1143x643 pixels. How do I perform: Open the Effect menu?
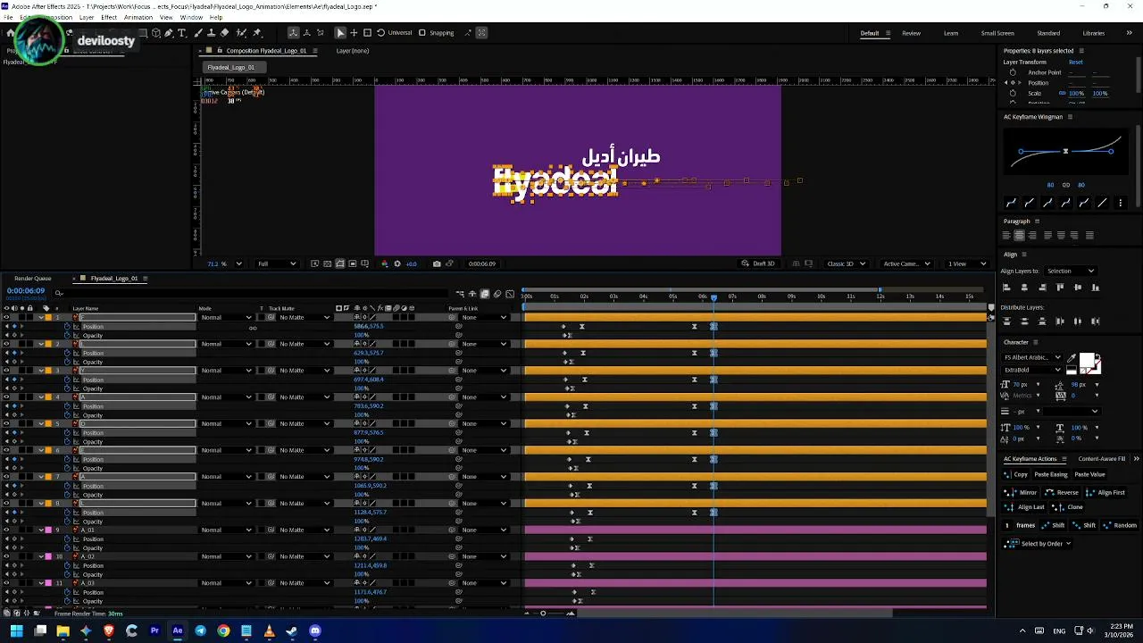(x=109, y=17)
